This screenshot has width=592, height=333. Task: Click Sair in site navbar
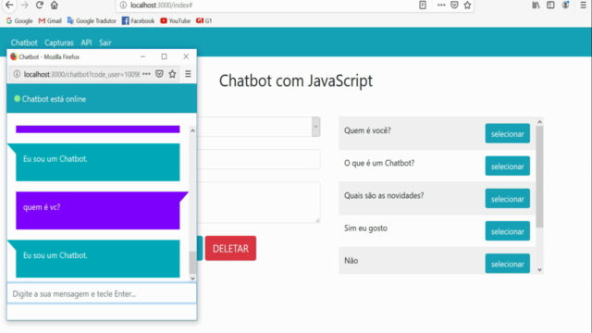point(105,43)
